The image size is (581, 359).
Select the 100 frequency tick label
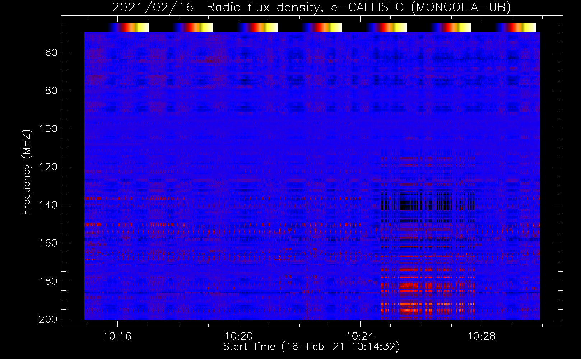[x=48, y=129]
